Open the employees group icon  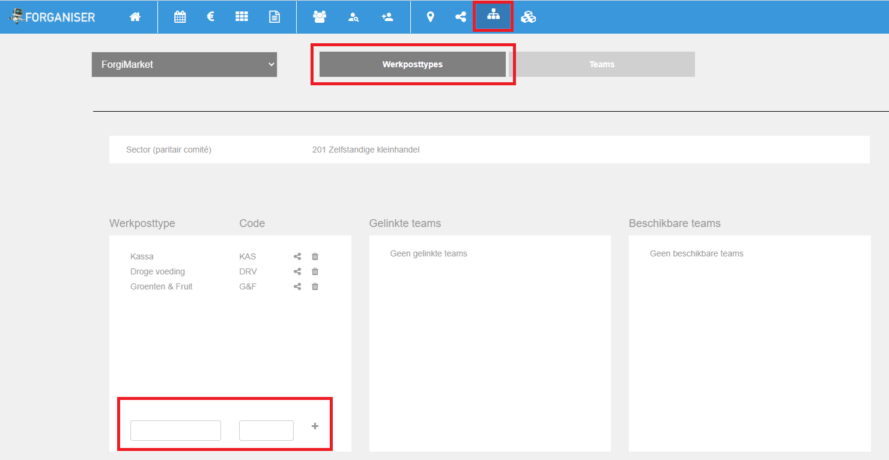[x=320, y=17]
